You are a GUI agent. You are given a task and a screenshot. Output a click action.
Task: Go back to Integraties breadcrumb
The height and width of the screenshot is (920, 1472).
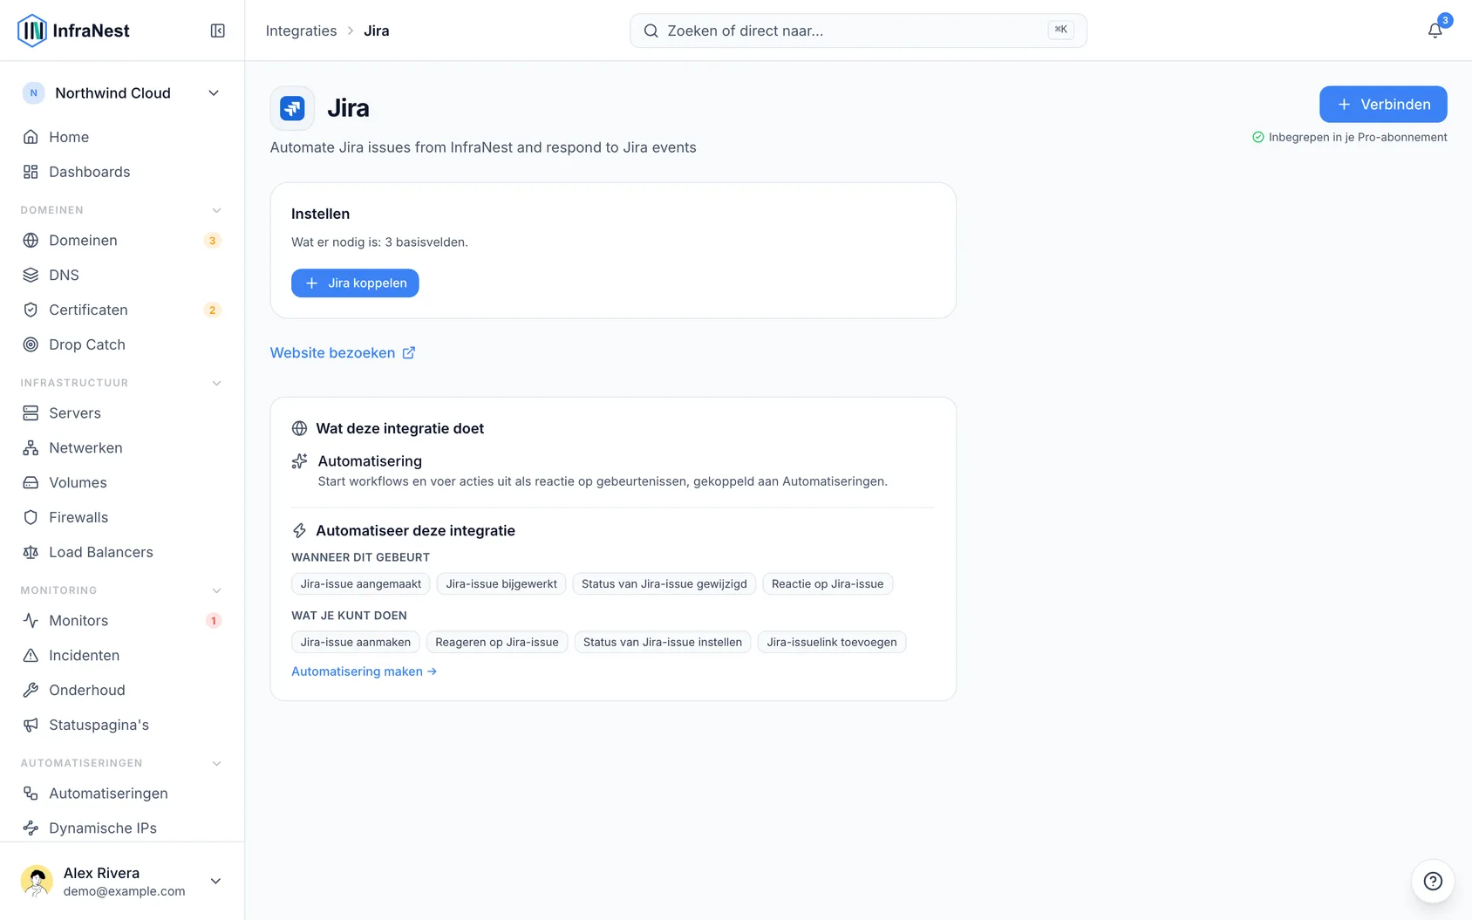301,31
